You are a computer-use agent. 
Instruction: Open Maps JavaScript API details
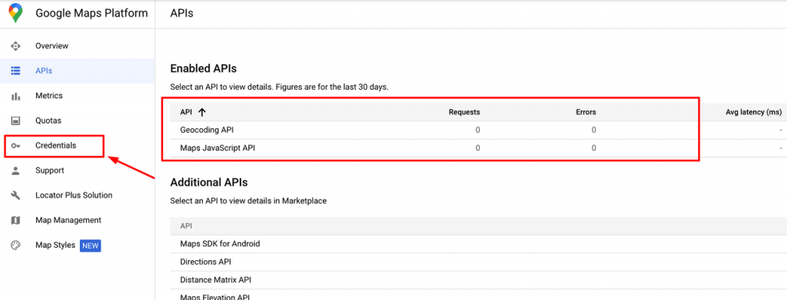(x=218, y=148)
